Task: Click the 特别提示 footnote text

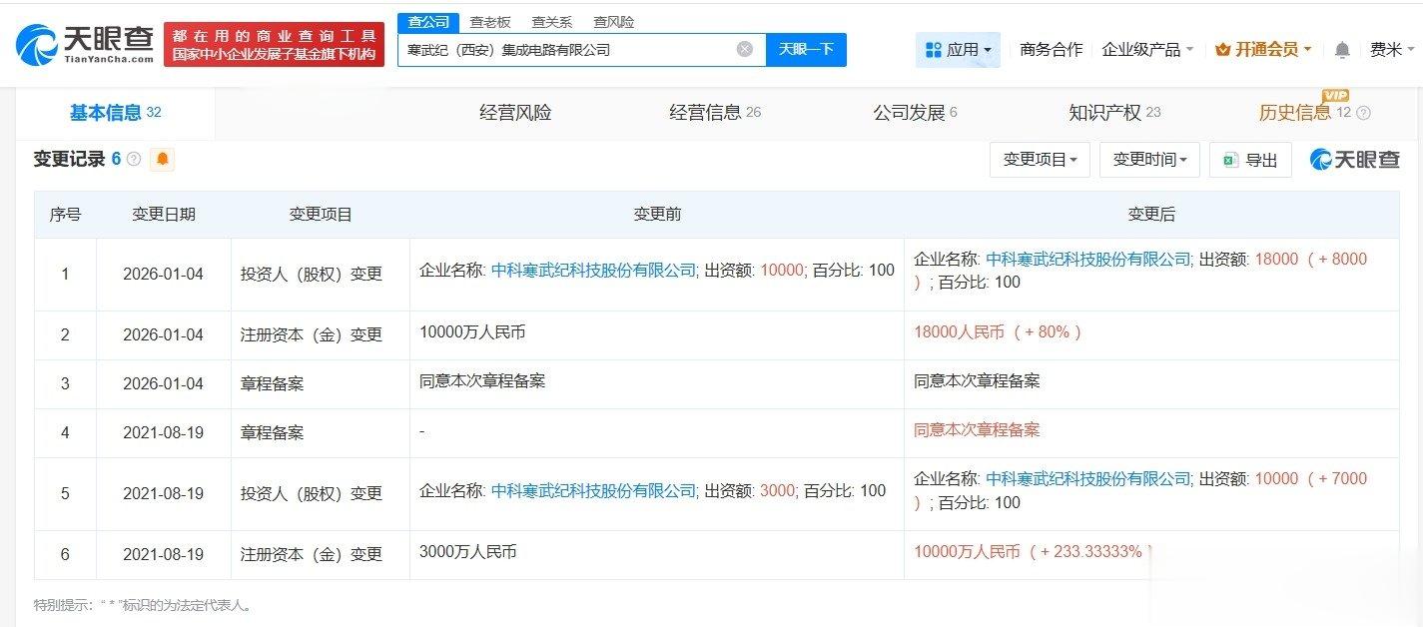Action: (143, 605)
